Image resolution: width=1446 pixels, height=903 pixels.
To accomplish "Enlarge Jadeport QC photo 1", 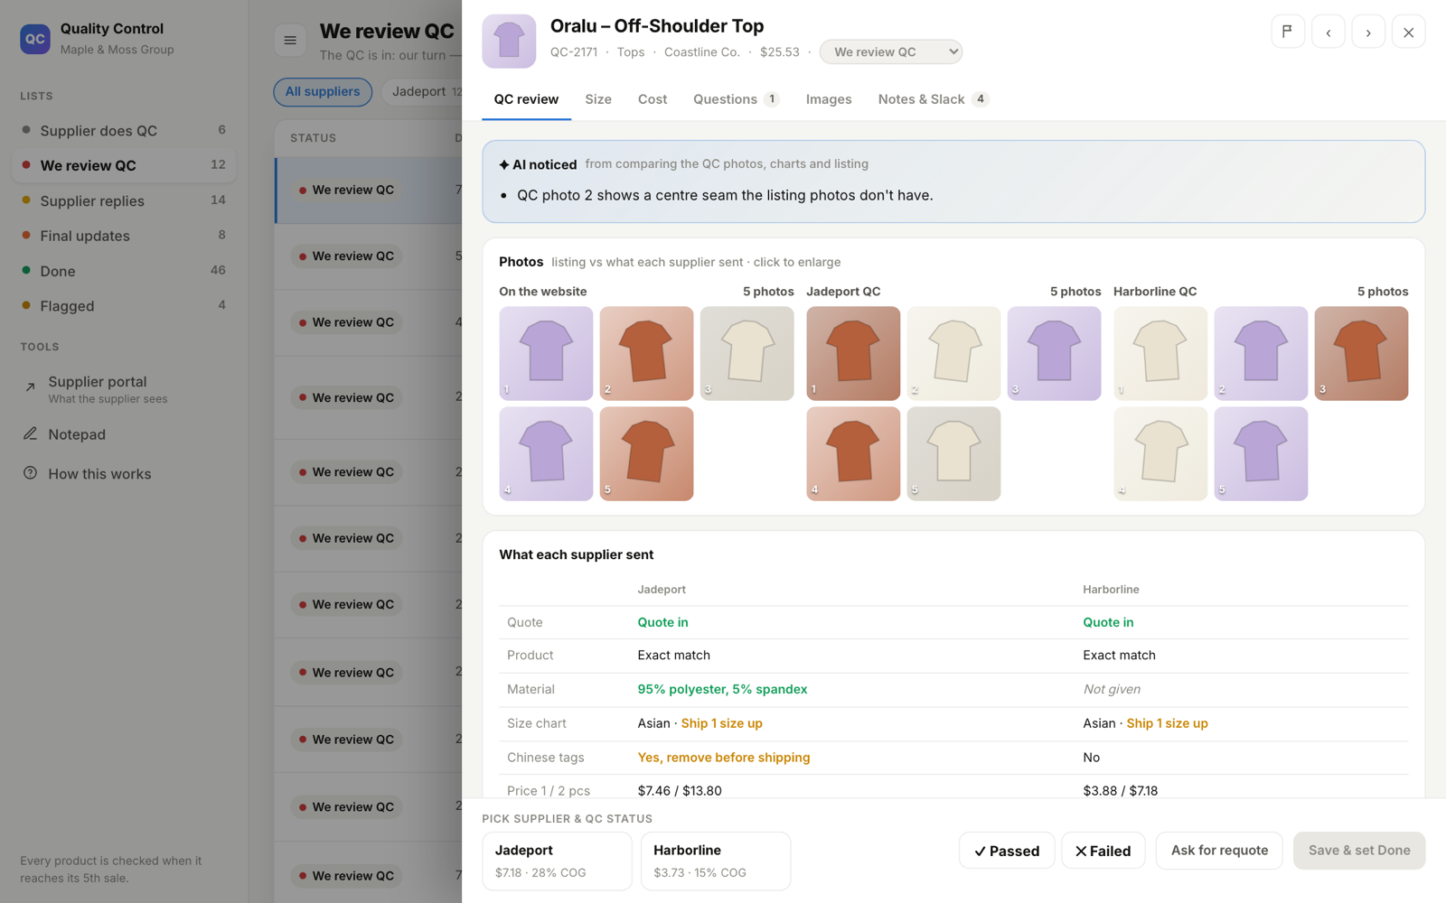I will (853, 353).
